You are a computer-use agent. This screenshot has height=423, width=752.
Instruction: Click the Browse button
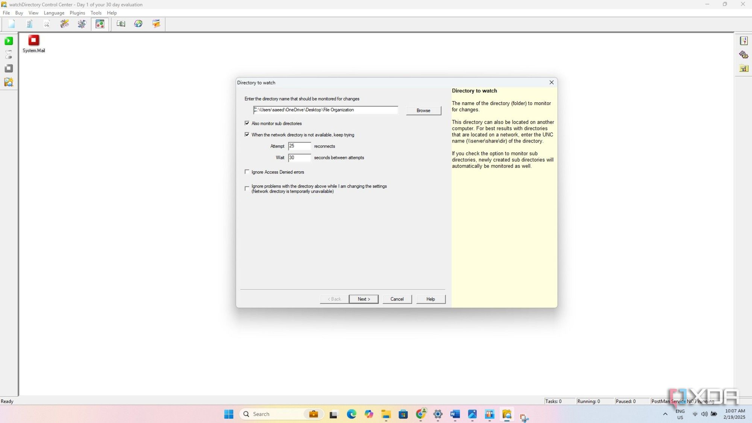[423, 111]
